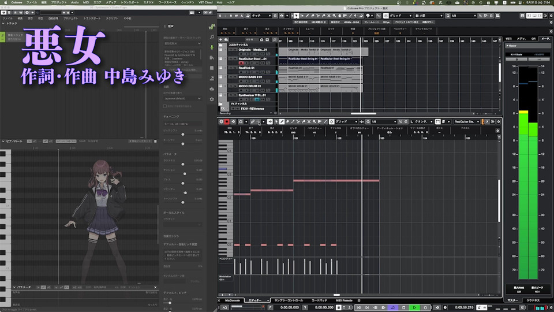Image resolution: width=554 pixels, height=312 pixels.
Task: Collapse the トラック section in Synthesizer V
Action: (3, 23)
